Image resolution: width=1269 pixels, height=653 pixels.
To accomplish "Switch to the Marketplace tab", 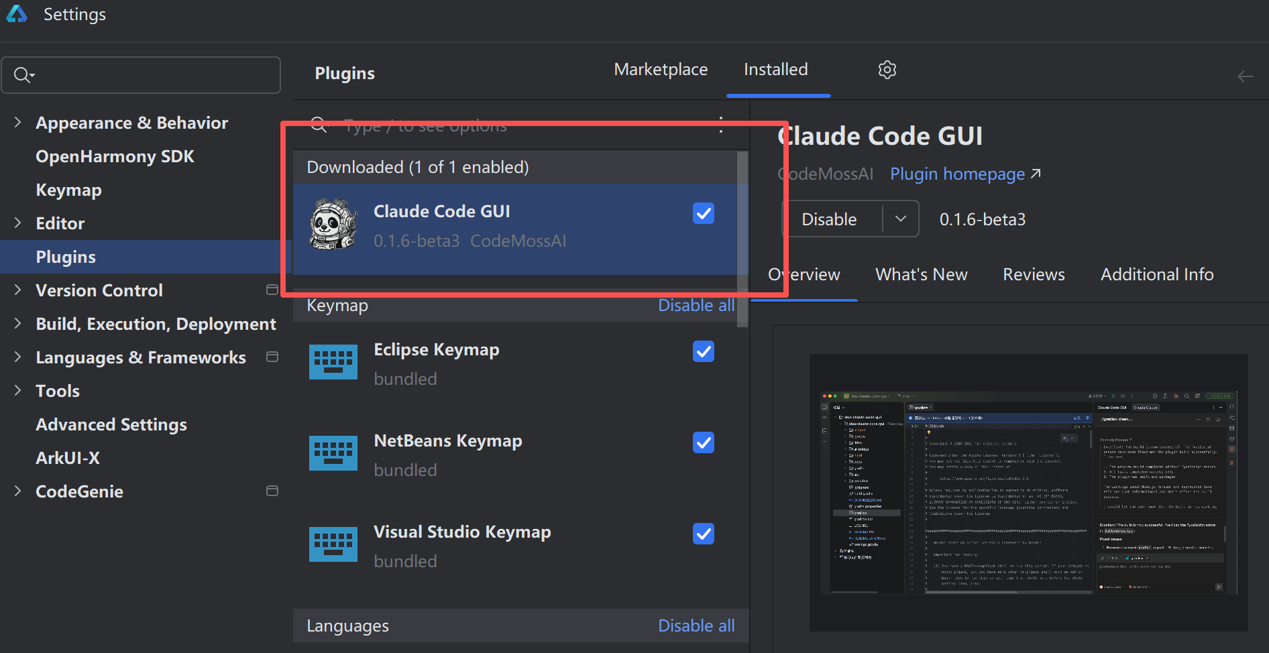I will (661, 70).
